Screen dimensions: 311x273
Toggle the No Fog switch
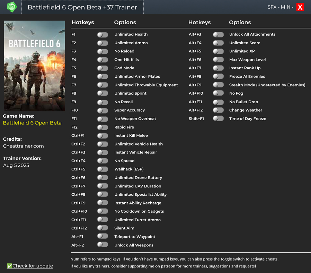click(x=218, y=94)
